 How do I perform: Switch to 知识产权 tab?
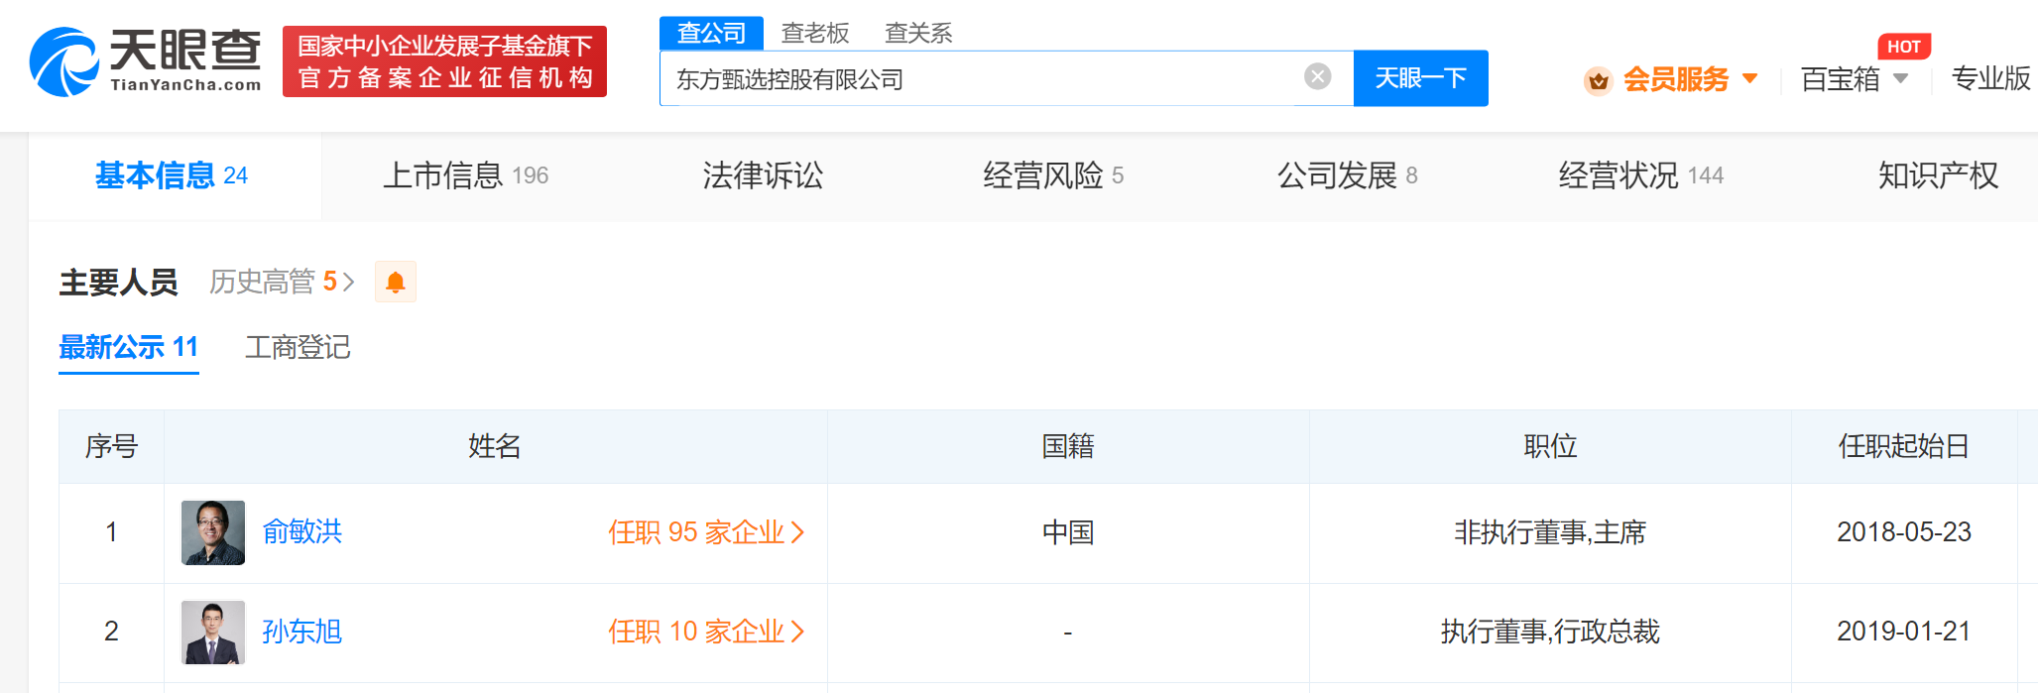(1938, 175)
